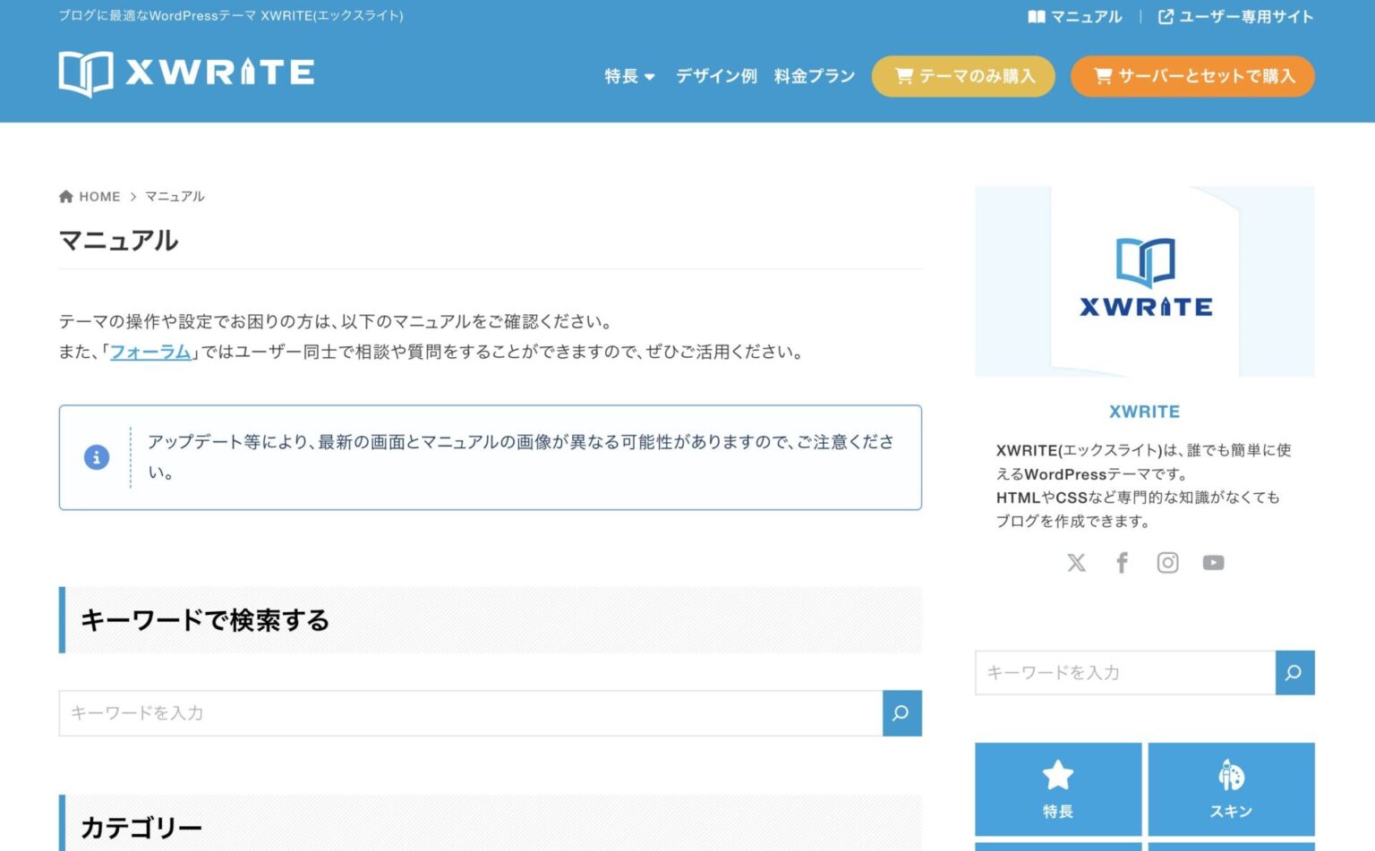Open the フォーラム link
The width and height of the screenshot is (1375, 851).
click(x=150, y=352)
